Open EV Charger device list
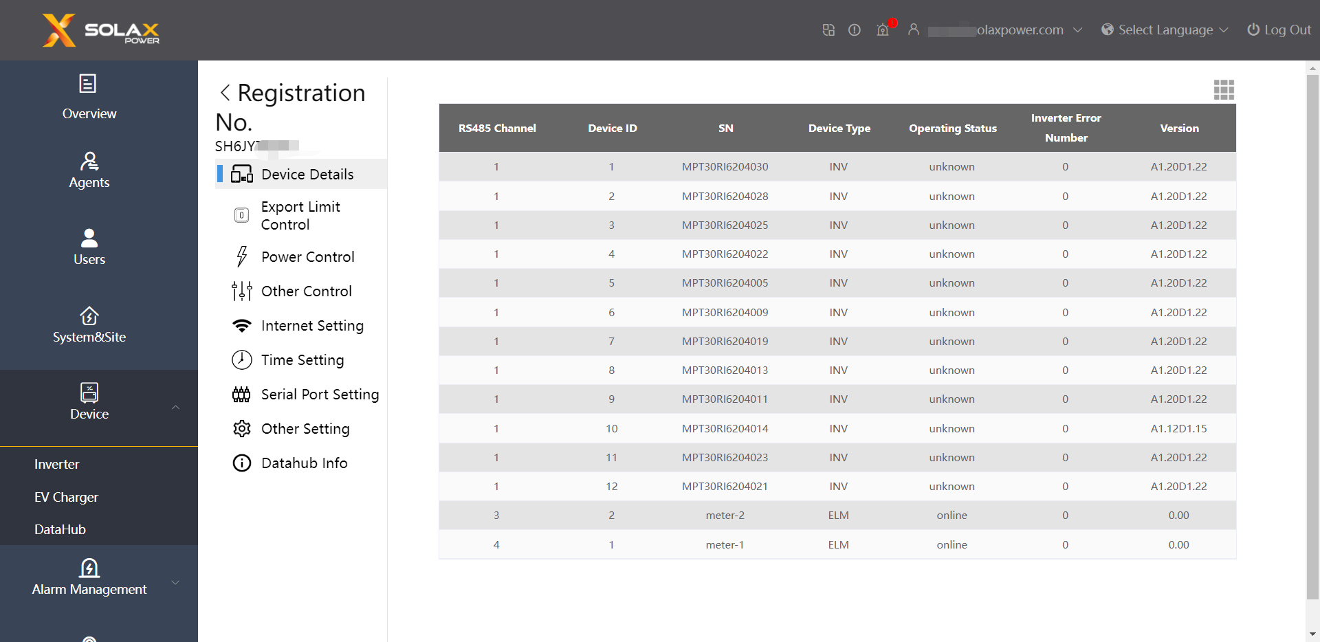The height and width of the screenshot is (642, 1320). [66, 497]
